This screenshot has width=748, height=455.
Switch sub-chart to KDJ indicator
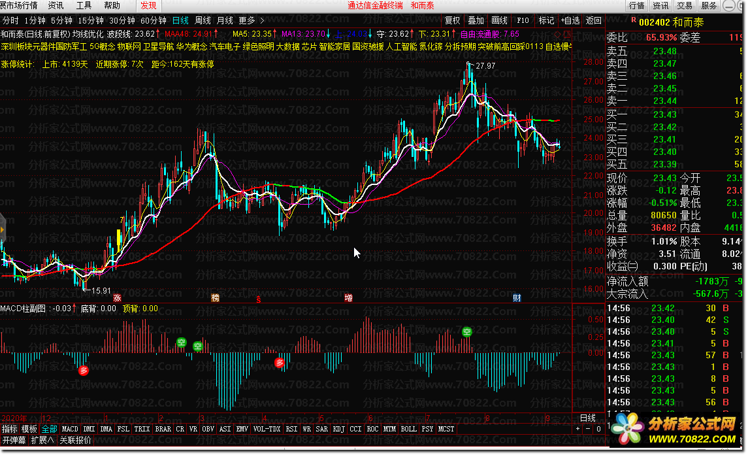tap(338, 429)
